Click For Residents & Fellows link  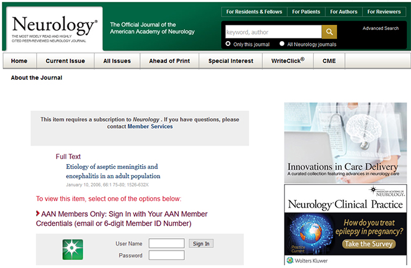[x=254, y=12]
